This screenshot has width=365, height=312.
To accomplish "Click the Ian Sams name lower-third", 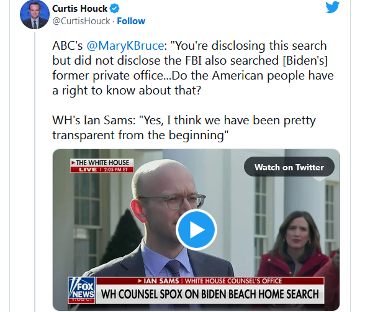I will pyautogui.click(x=161, y=281).
